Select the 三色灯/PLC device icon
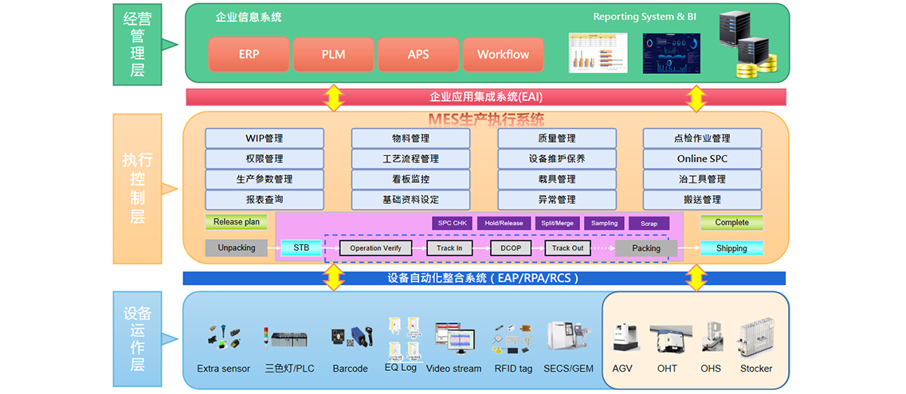This screenshot has height=394, width=906. tap(289, 340)
